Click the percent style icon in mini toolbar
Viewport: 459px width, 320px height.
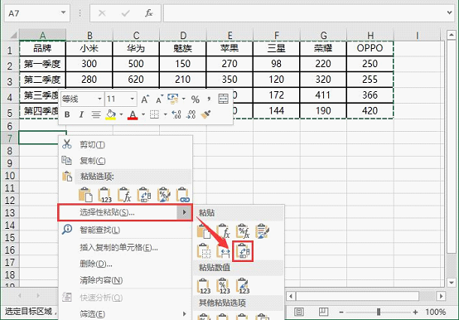[x=196, y=99]
